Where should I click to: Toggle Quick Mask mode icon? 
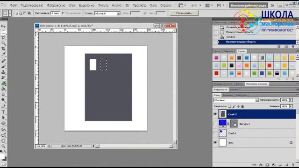3,165
